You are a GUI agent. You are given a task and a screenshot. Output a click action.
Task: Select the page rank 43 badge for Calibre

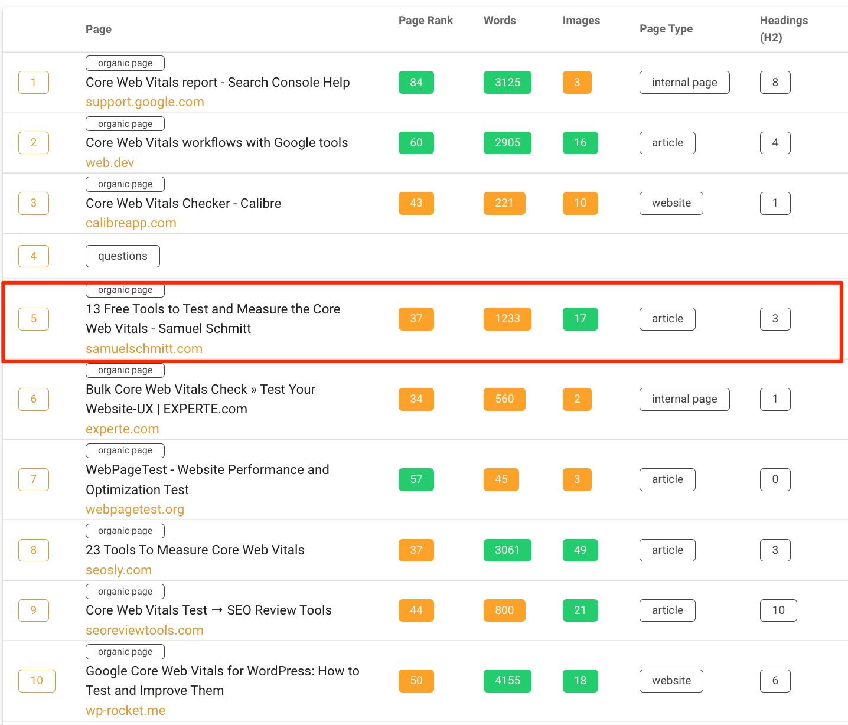click(416, 203)
